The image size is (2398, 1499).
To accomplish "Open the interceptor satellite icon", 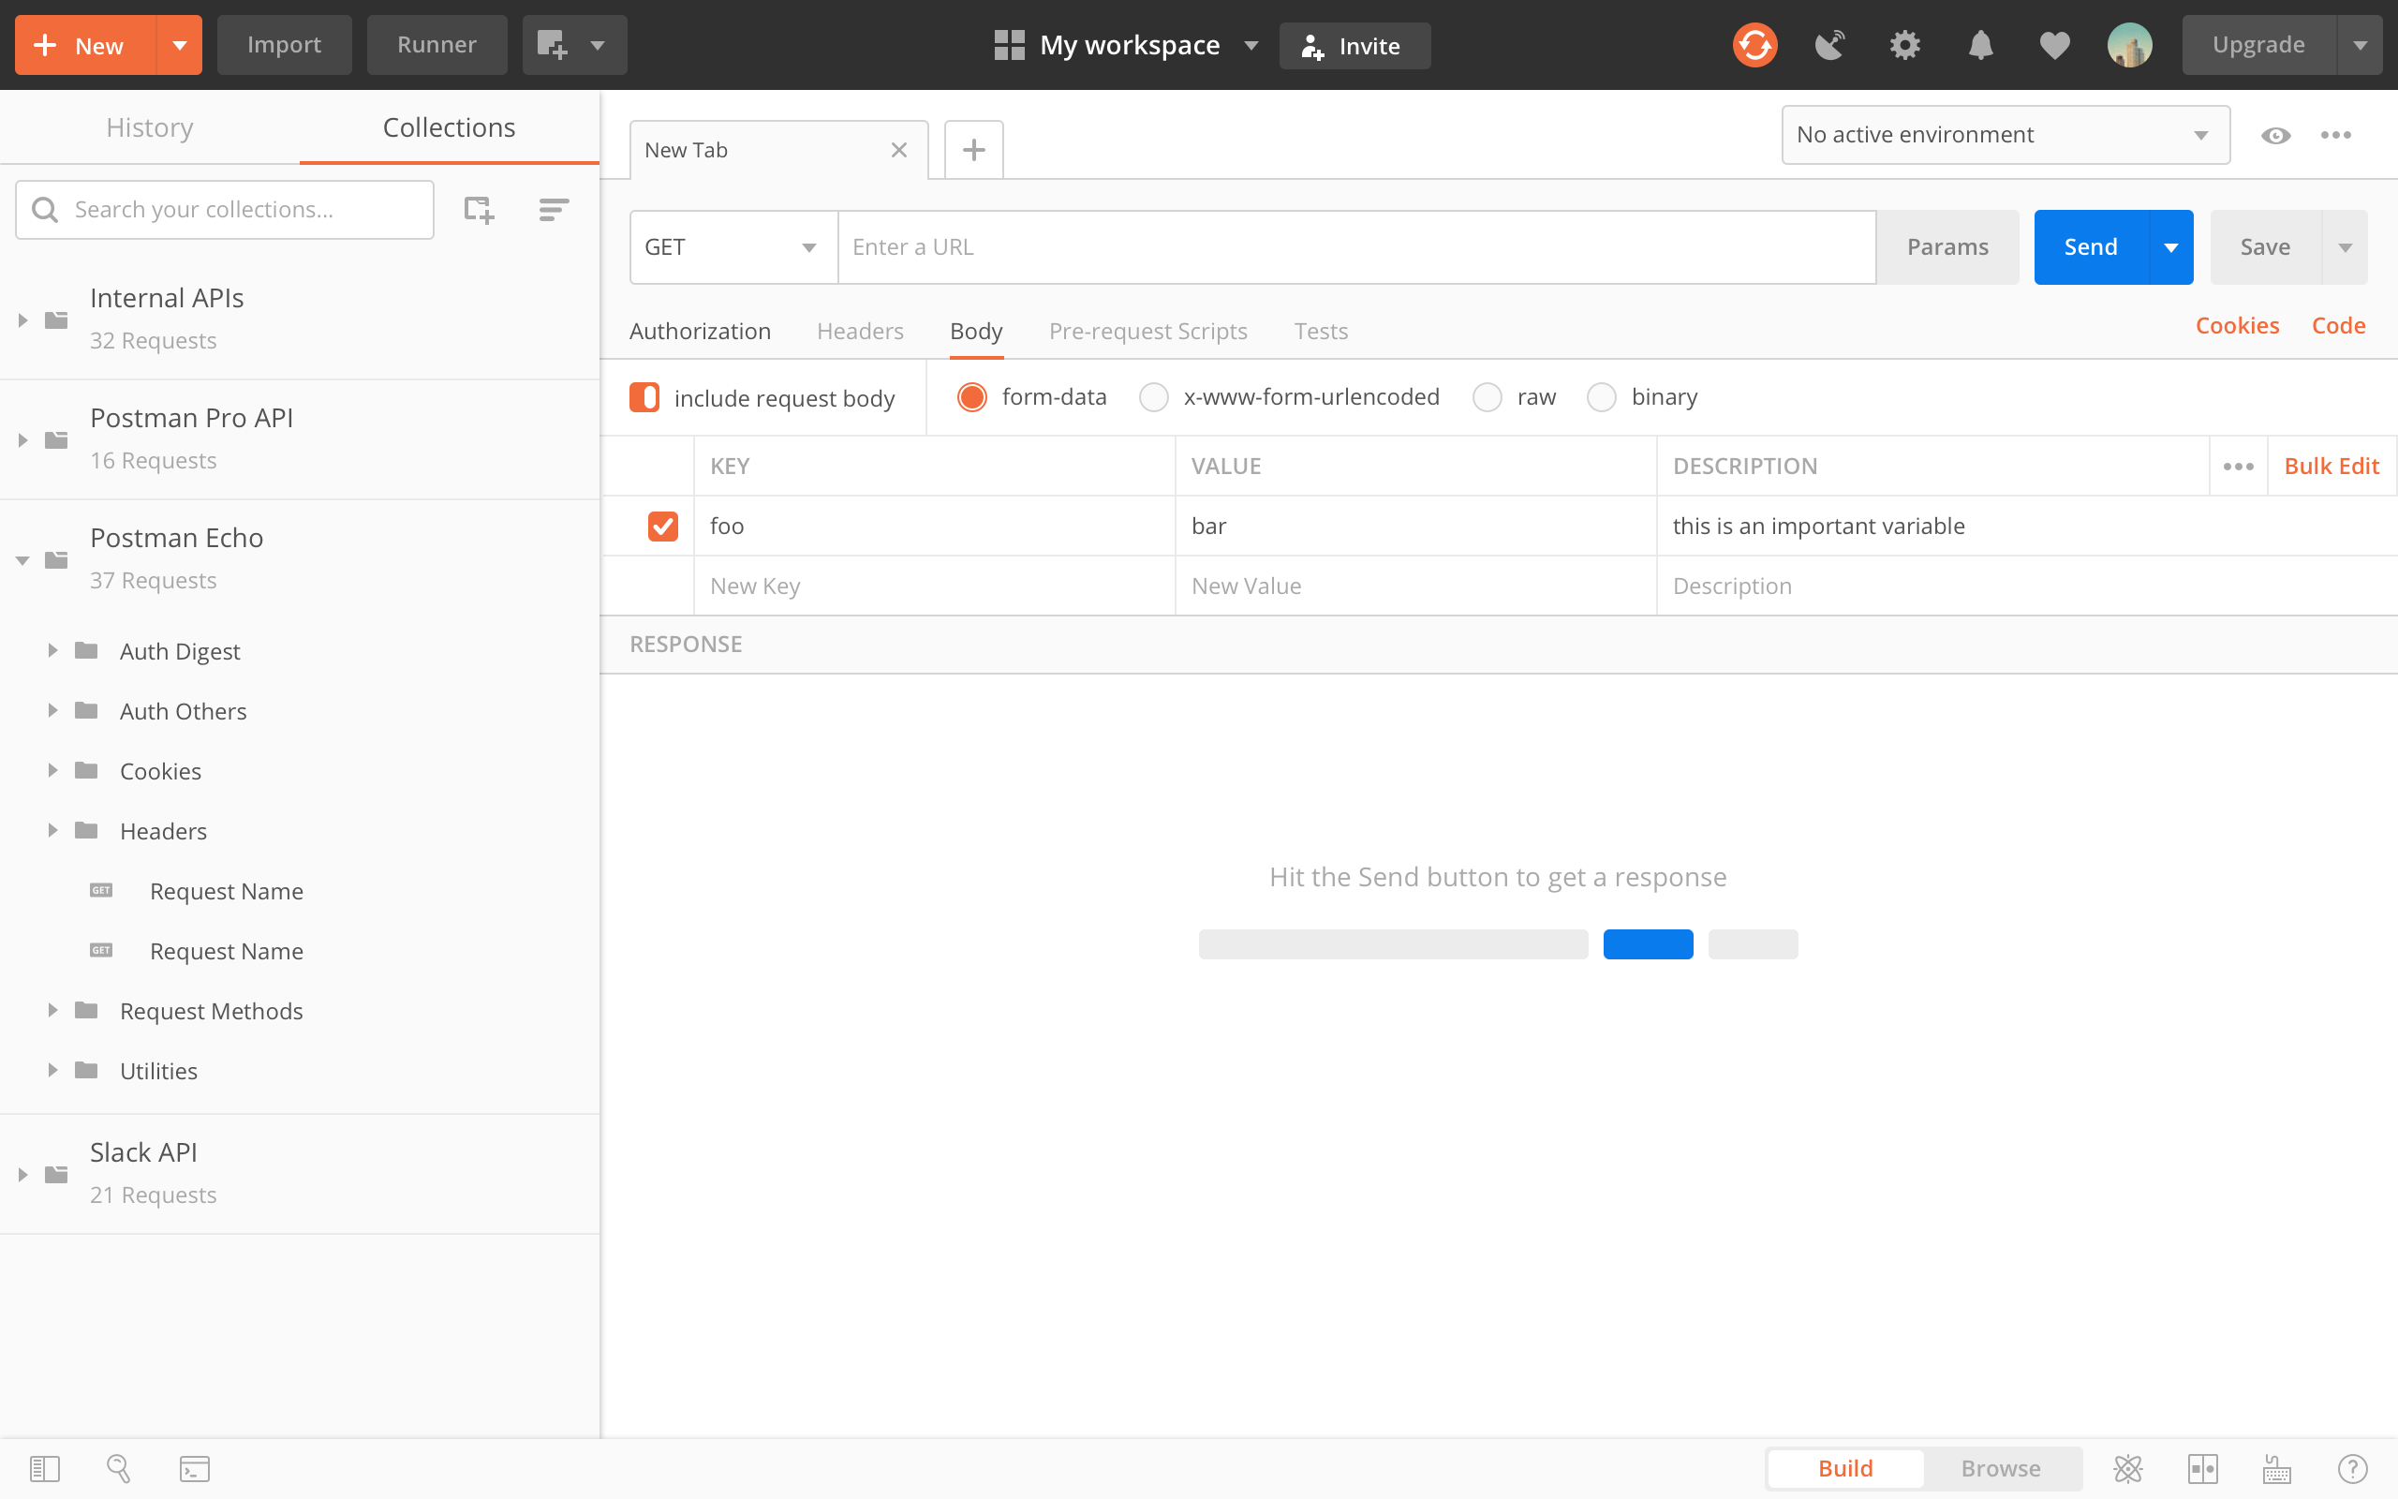I will point(1828,46).
